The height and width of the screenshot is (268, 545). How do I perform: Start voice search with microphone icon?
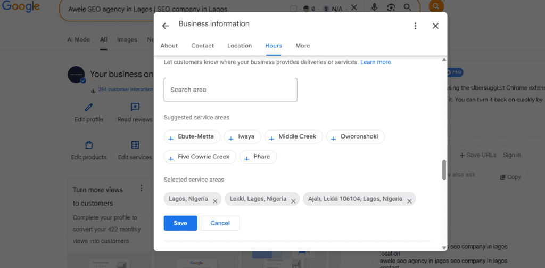click(x=374, y=7)
